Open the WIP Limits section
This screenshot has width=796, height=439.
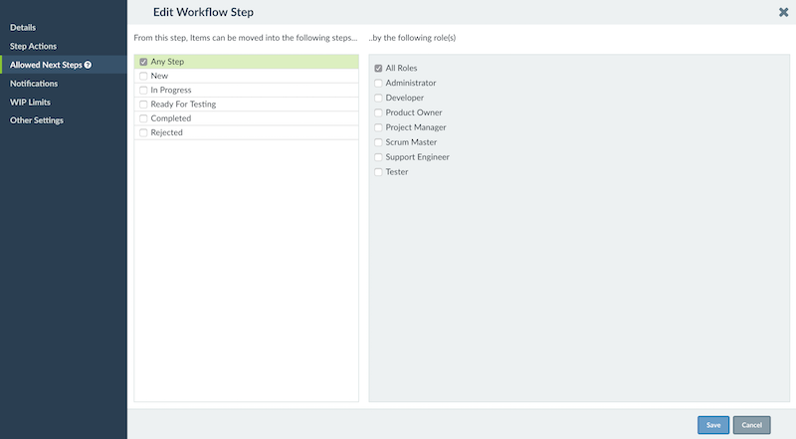pyautogui.click(x=31, y=103)
